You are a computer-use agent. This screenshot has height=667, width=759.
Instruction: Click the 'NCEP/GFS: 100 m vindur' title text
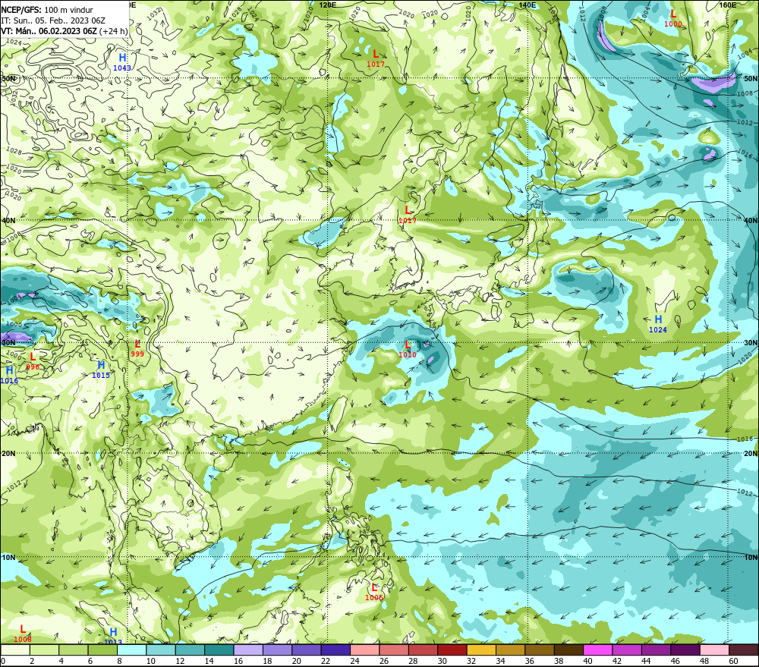[x=47, y=10]
